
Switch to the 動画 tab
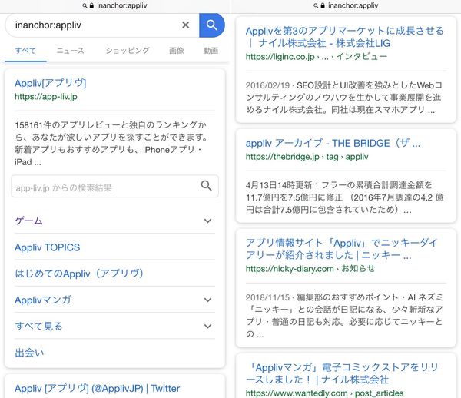(x=211, y=51)
